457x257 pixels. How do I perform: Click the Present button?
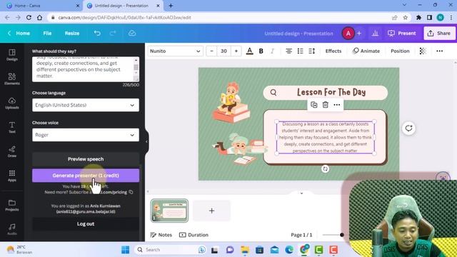pyautogui.click(x=401, y=34)
